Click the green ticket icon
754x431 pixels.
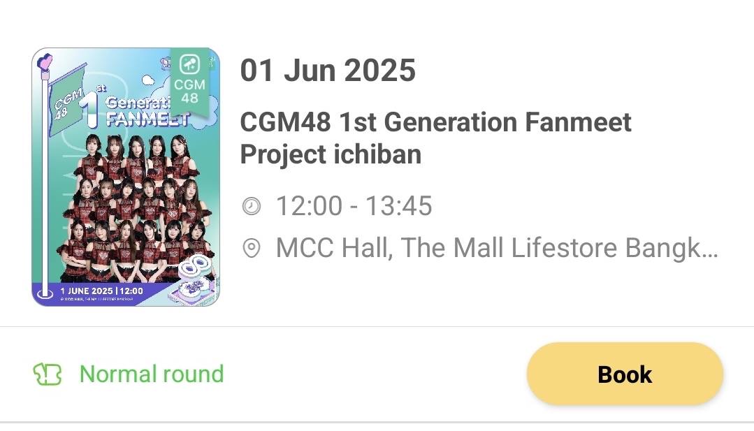47,374
